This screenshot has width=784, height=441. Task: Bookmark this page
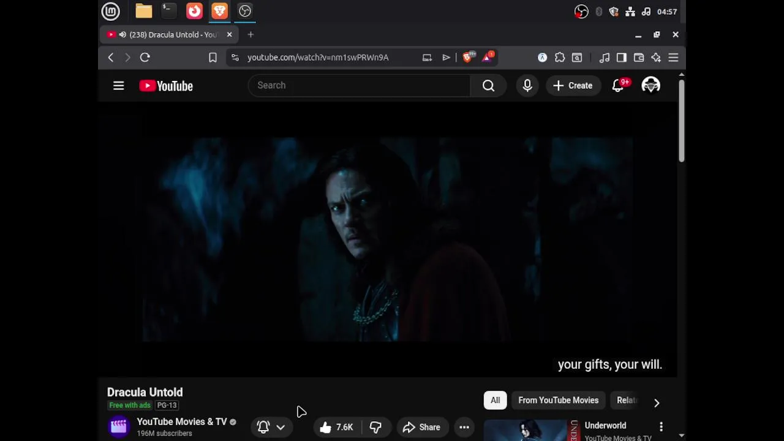point(213,58)
